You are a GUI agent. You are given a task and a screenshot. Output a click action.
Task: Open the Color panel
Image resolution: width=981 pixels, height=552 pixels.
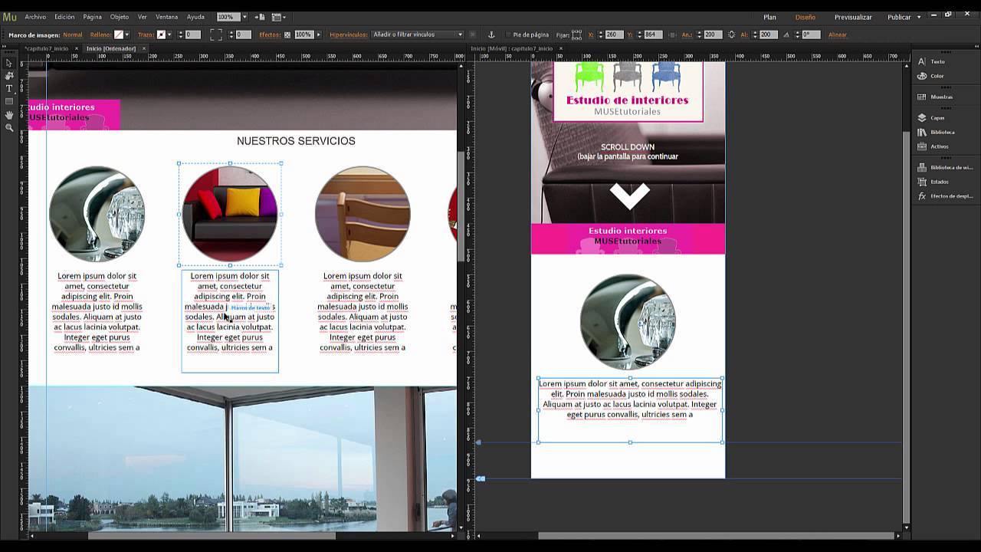(936, 76)
